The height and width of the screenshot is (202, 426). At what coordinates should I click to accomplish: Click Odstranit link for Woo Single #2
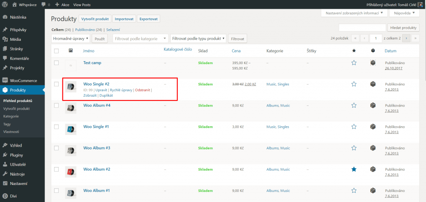coord(142,90)
